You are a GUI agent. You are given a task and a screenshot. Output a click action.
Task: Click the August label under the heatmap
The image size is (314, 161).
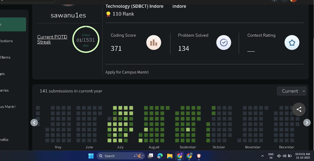coord(154,147)
